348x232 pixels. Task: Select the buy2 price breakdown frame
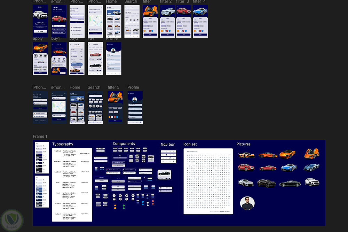click(x=77, y=59)
